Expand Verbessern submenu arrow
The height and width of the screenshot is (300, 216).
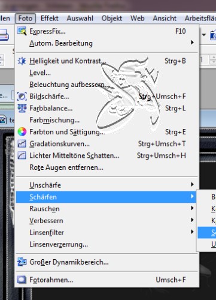(x=192, y=220)
